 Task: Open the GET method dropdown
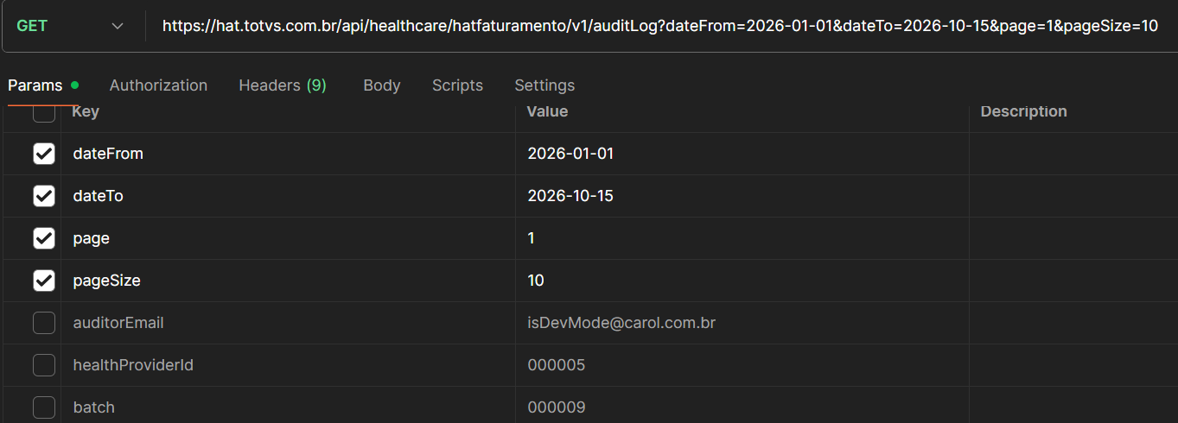click(69, 26)
